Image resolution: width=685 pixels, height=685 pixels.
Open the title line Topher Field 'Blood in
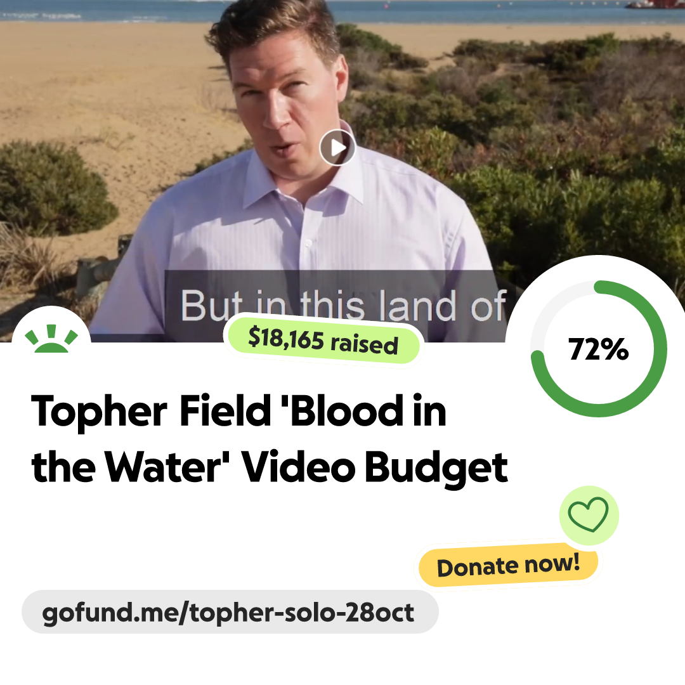click(x=238, y=410)
